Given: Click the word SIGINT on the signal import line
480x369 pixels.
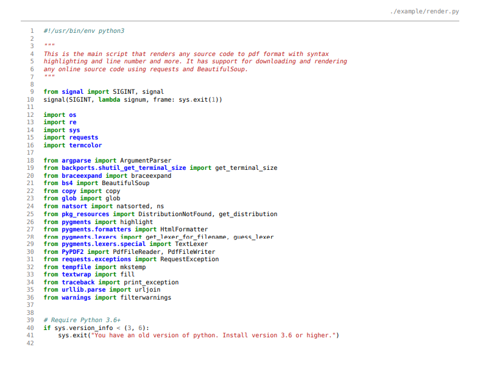Looking at the screenshot, I should (x=125, y=92).
